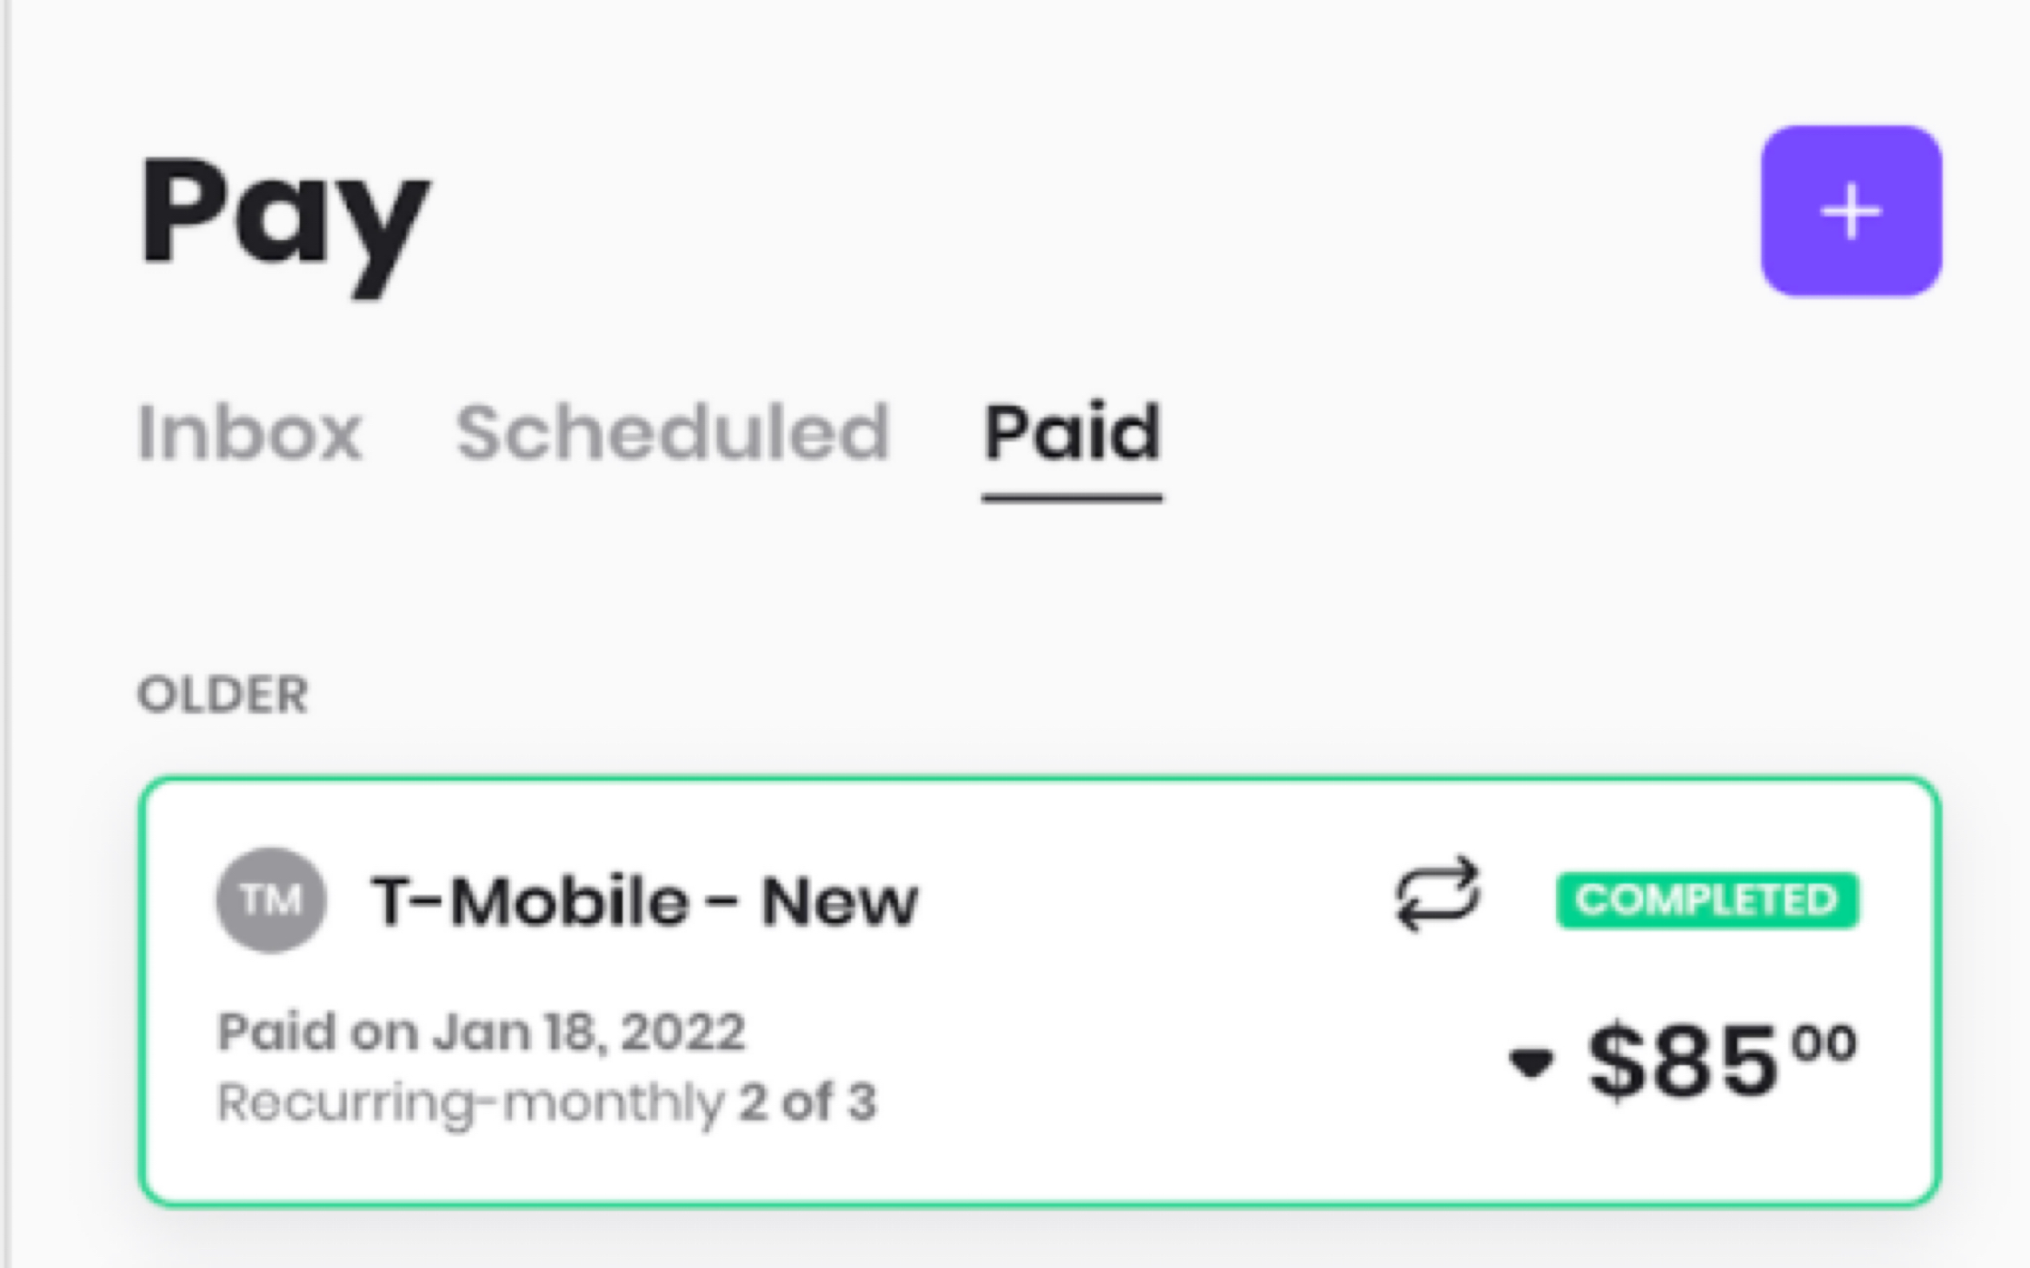Click the $85 payment amount
This screenshot has height=1268, width=2030.
[x=1682, y=1061]
